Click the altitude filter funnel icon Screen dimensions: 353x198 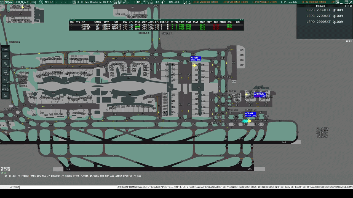click(163, 2)
